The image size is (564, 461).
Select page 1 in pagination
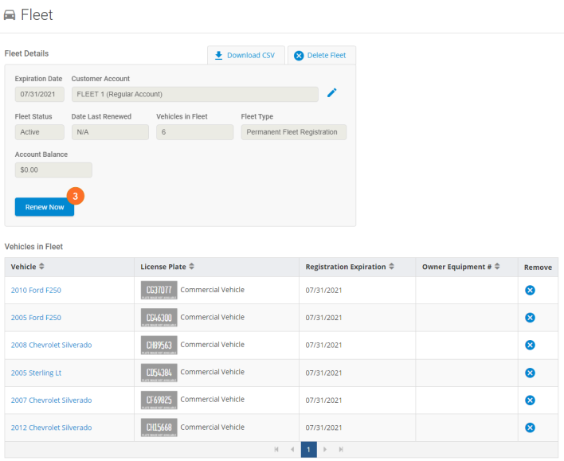click(309, 450)
